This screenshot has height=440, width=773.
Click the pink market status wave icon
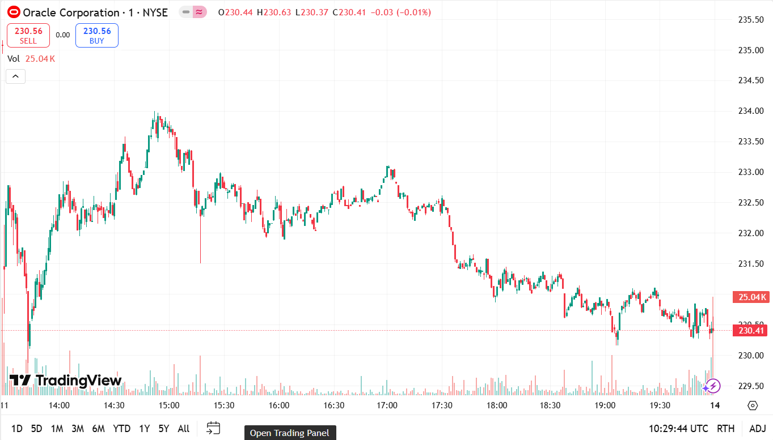point(199,12)
